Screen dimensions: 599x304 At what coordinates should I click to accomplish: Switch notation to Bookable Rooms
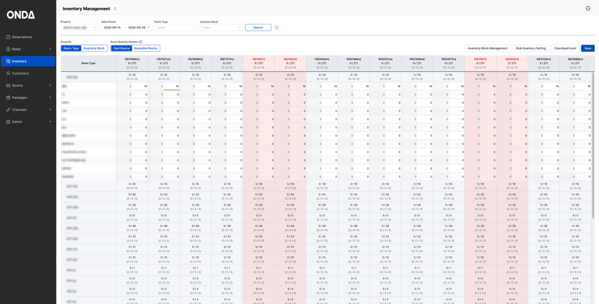pos(146,48)
